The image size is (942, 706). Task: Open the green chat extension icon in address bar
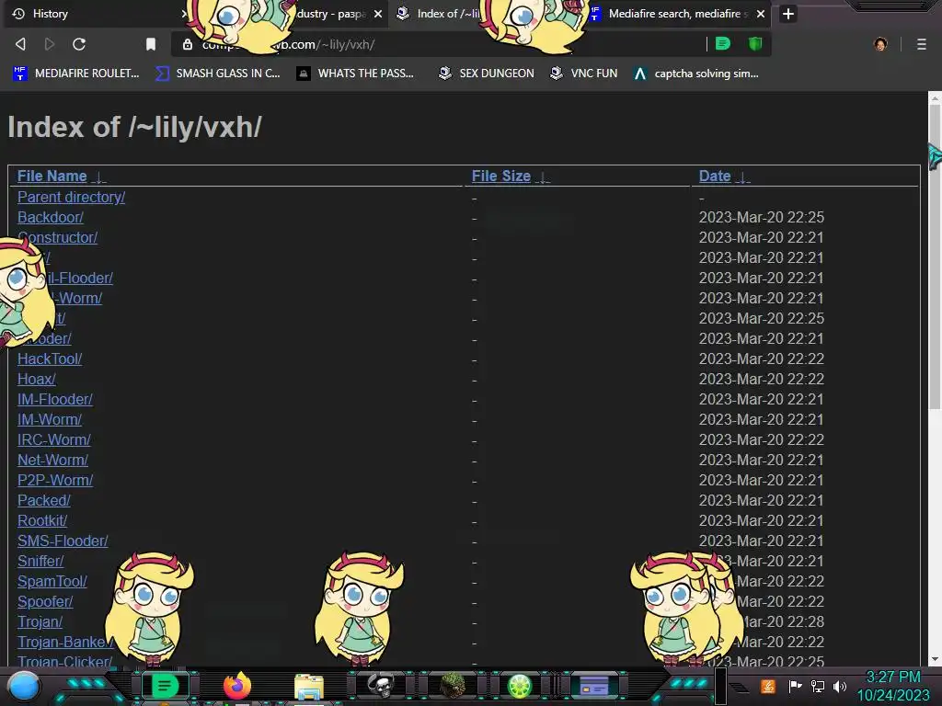(x=723, y=44)
